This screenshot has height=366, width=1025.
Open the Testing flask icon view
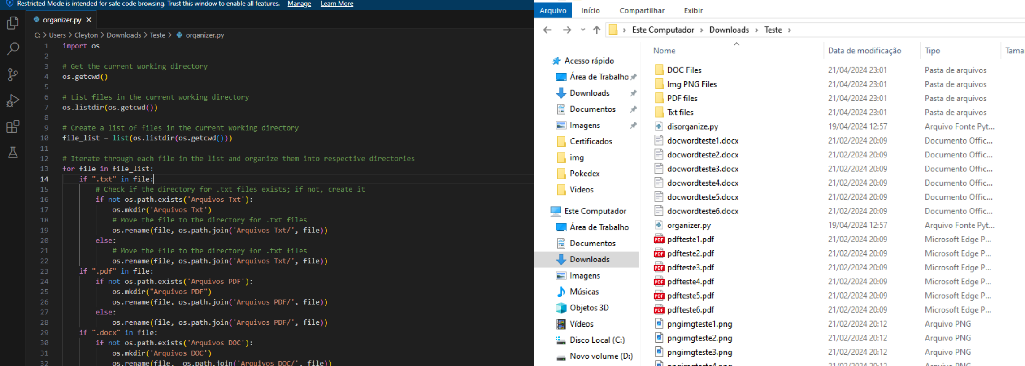click(13, 152)
